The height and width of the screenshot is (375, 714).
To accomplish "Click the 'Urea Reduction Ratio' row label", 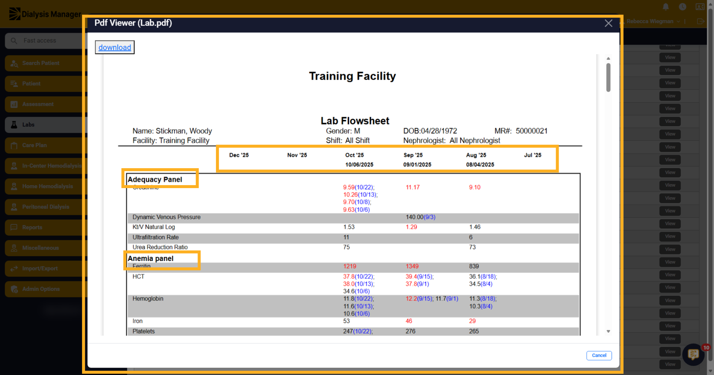I will click(x=160, y=247).
